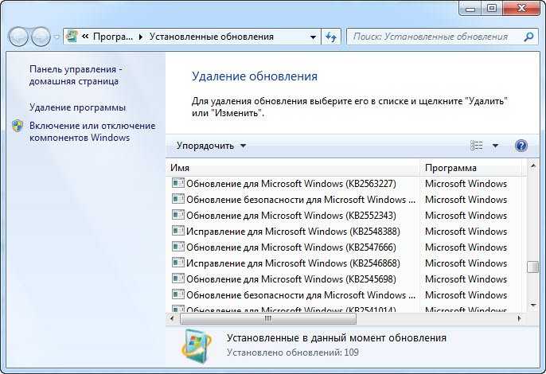
Task: Click the Forward navigation arrow button
Action: coord(41,37)
